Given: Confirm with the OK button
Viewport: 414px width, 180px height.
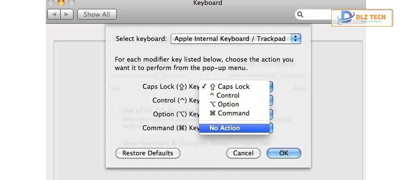Looking at the screenshot, I should click(x=283, y=153).
